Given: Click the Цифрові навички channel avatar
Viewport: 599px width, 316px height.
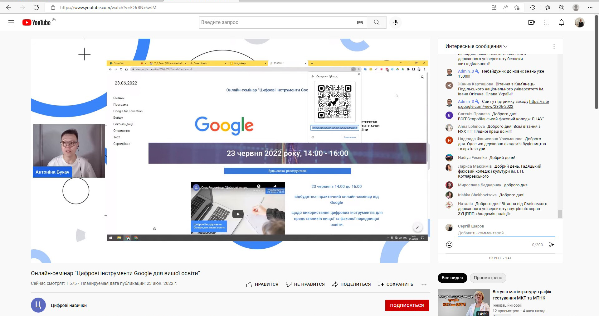Looking at the screenshot, I should pos(38,305).
